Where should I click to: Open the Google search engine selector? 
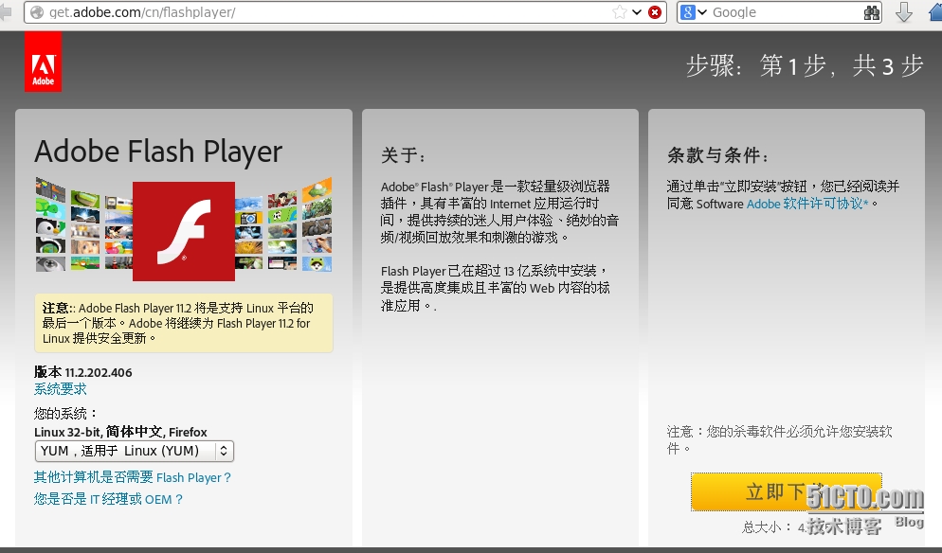pyautogui.click(x=694, y=12)
